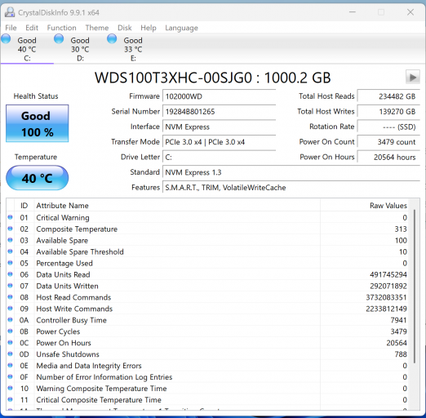The image size is (426, 418).
Task: Click status dot of Controller Busy Time row
Action: coord(10,320)
